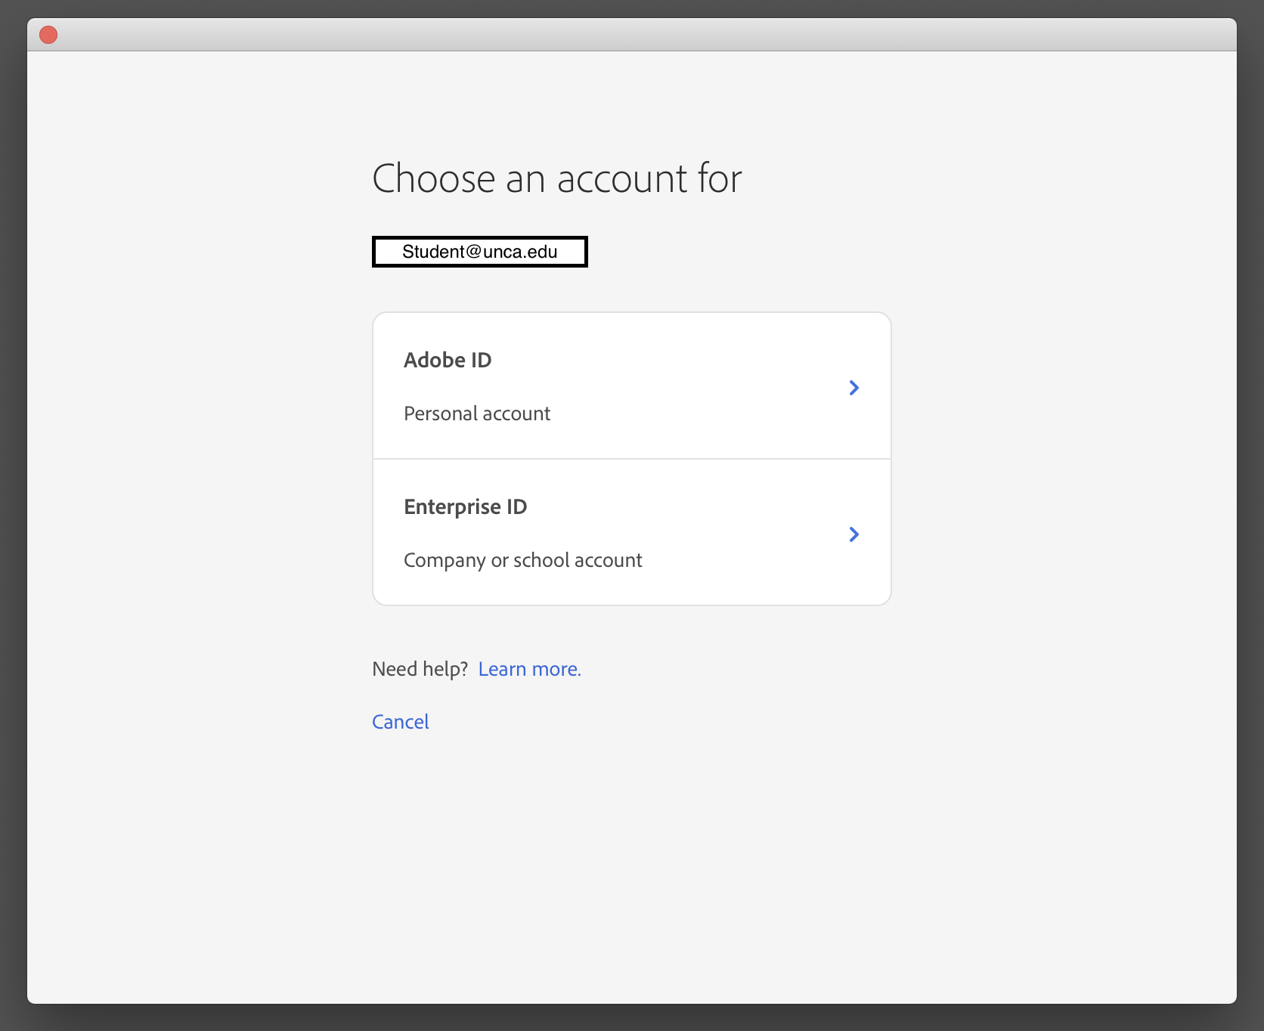Screen dimensions: 1264x1031
Task: Click the word "Enterprise" in the second option
Action: coord(452,506)
